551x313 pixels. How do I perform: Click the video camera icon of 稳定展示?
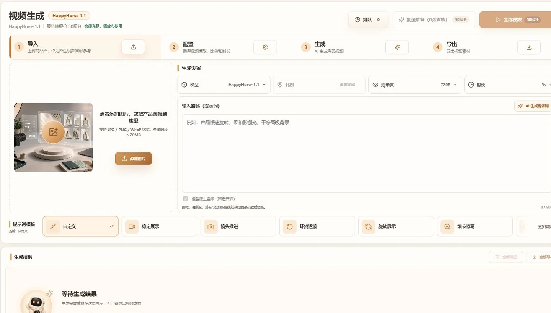click(x=132, y=226)
